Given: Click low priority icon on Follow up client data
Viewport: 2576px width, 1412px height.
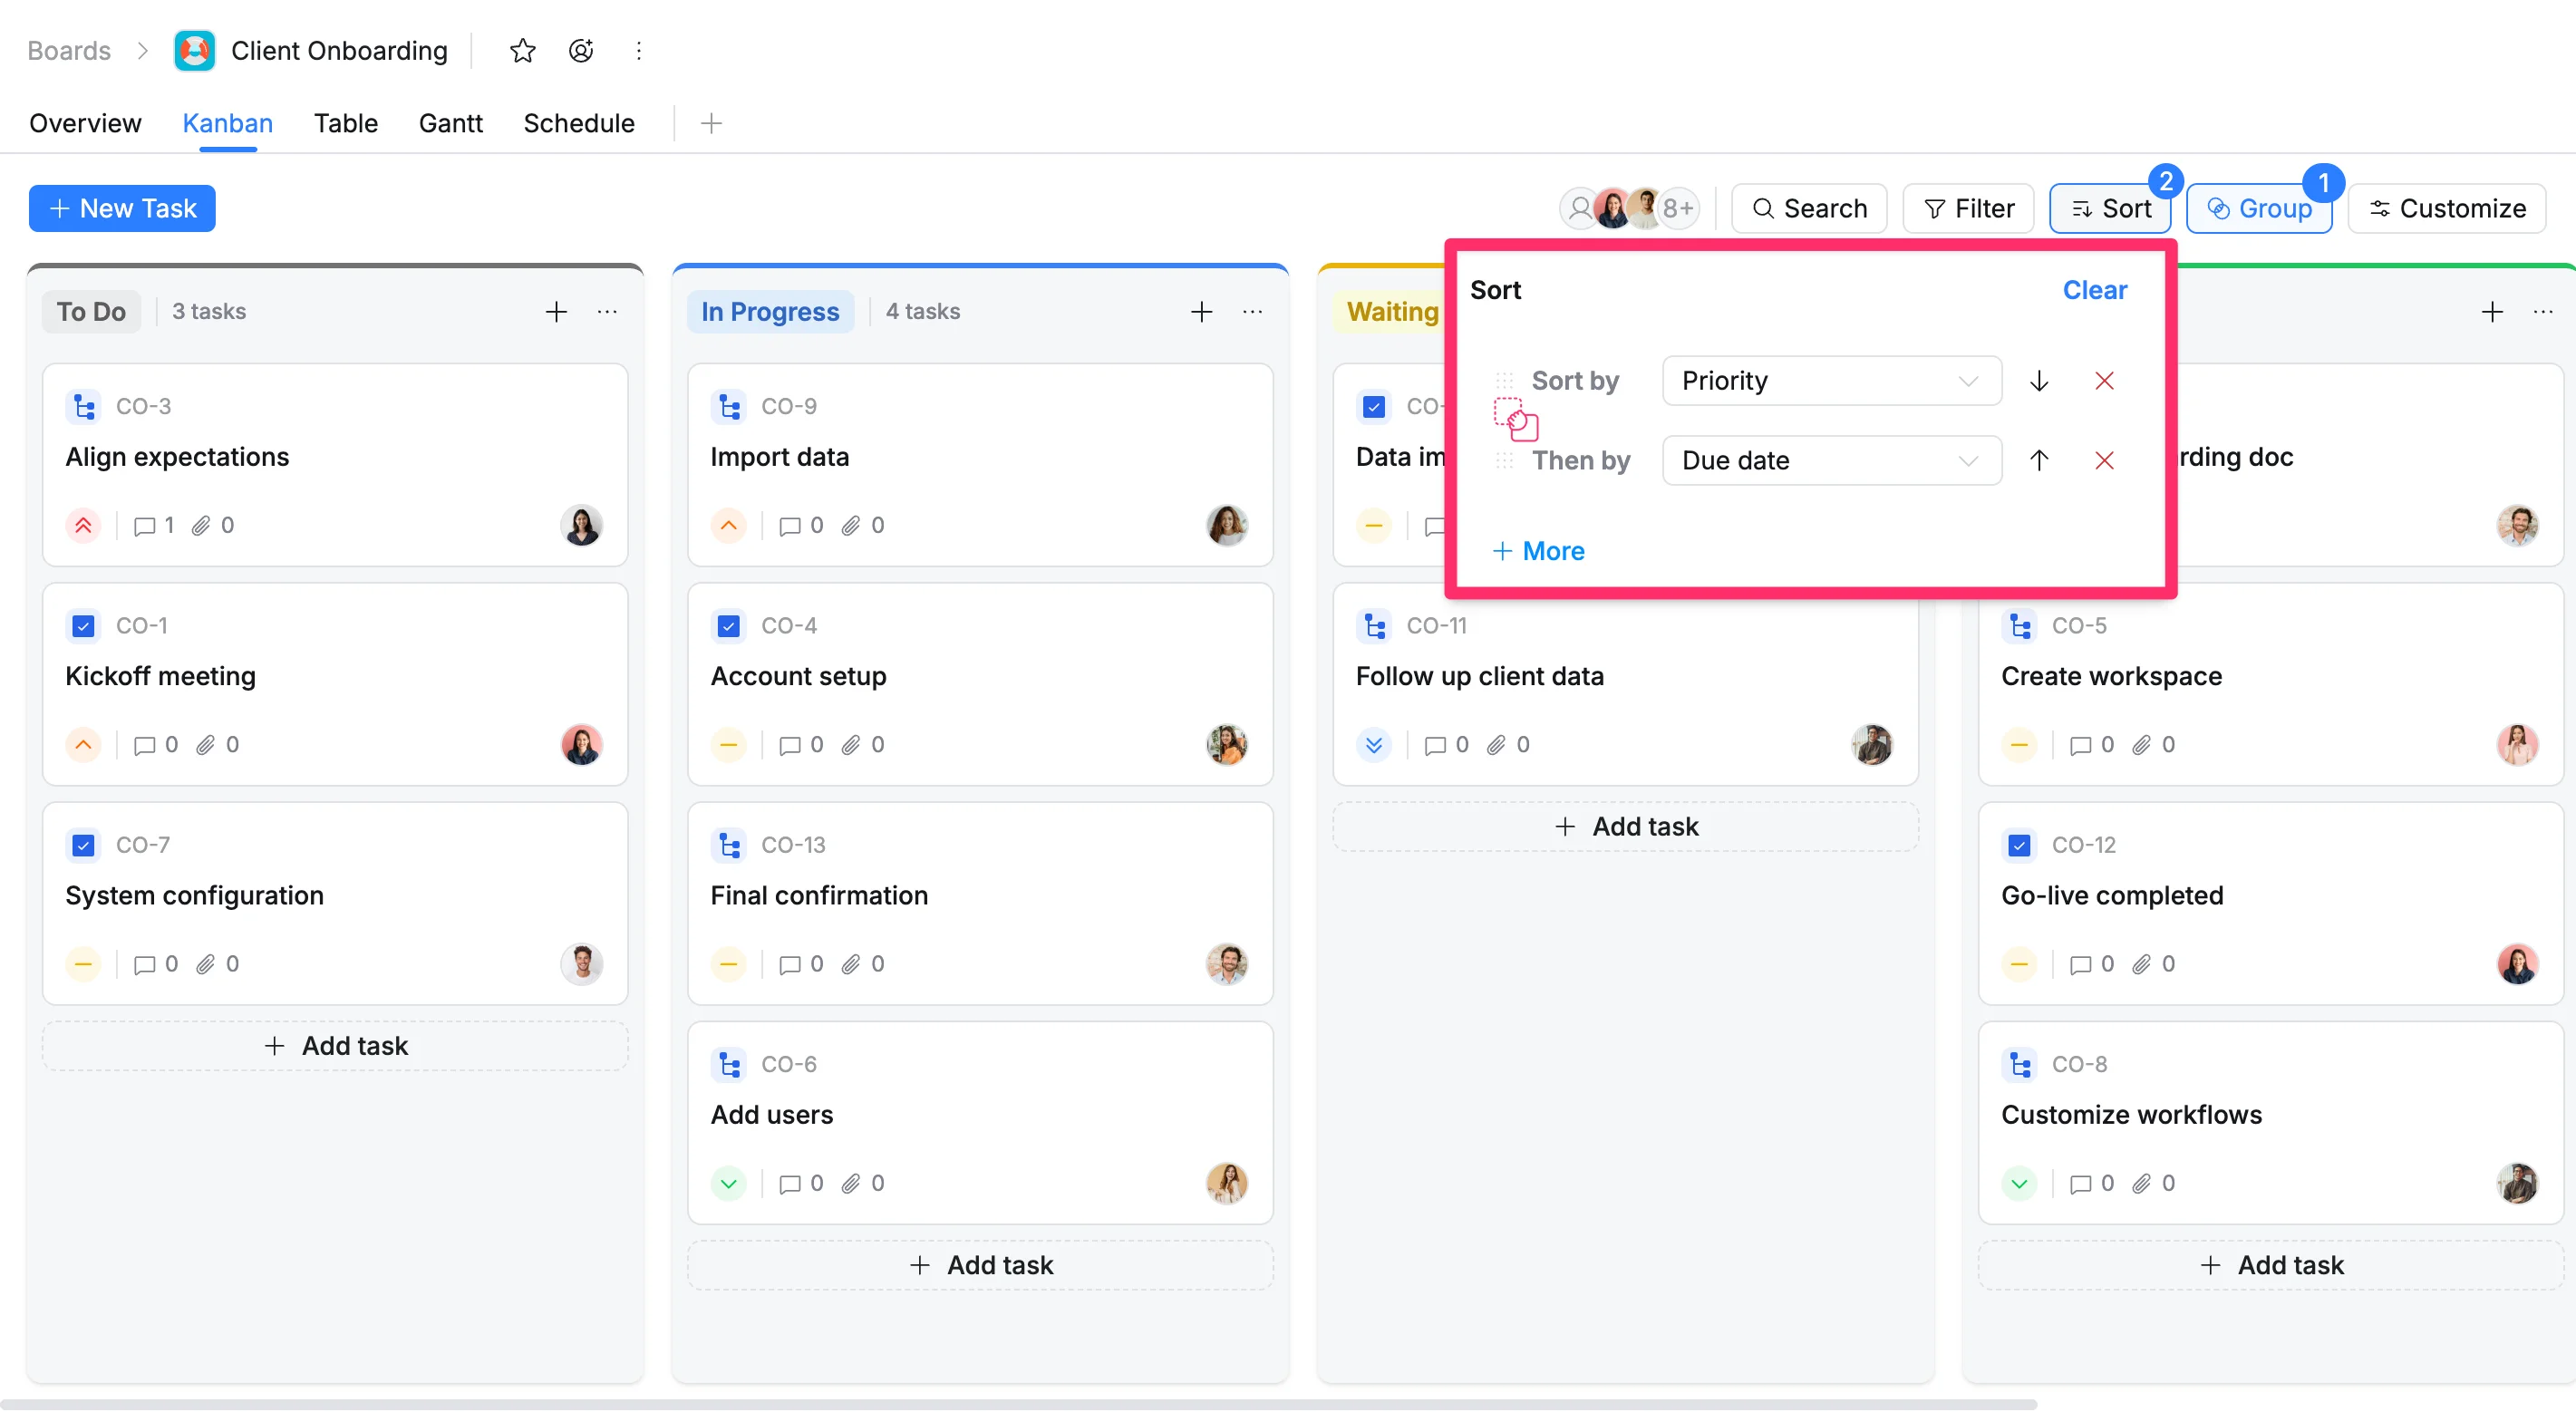Looking at the screenshot, I should (x=1374, y=745).
